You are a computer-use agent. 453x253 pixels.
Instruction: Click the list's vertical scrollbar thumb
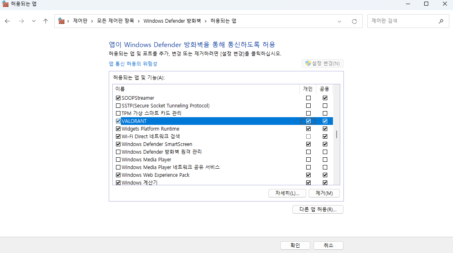tap(336, 134)
